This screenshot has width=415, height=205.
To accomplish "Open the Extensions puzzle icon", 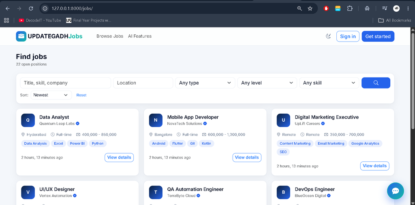I will pos(350,8).
